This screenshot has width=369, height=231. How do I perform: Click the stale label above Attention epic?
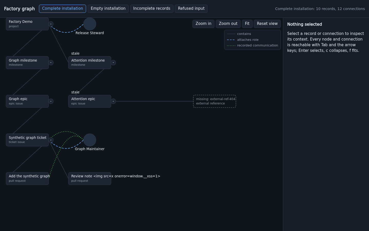click(x=75, y=92)
